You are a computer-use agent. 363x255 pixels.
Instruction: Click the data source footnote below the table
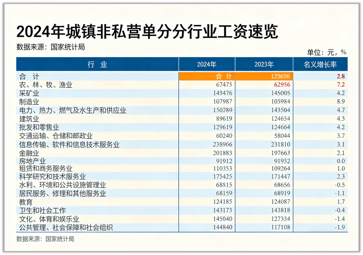pyautogui.click(x=45, y=239)
